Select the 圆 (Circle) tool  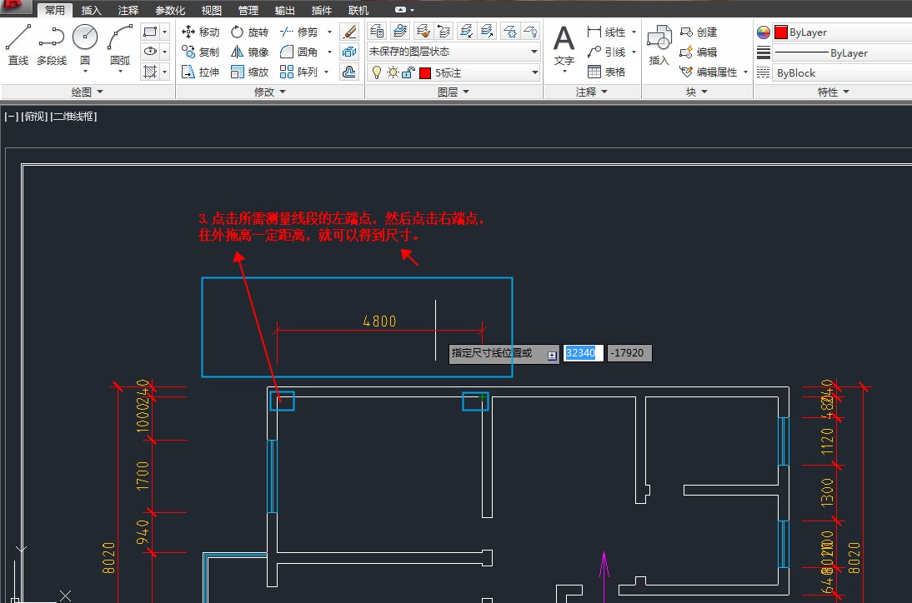pos(85,44)
